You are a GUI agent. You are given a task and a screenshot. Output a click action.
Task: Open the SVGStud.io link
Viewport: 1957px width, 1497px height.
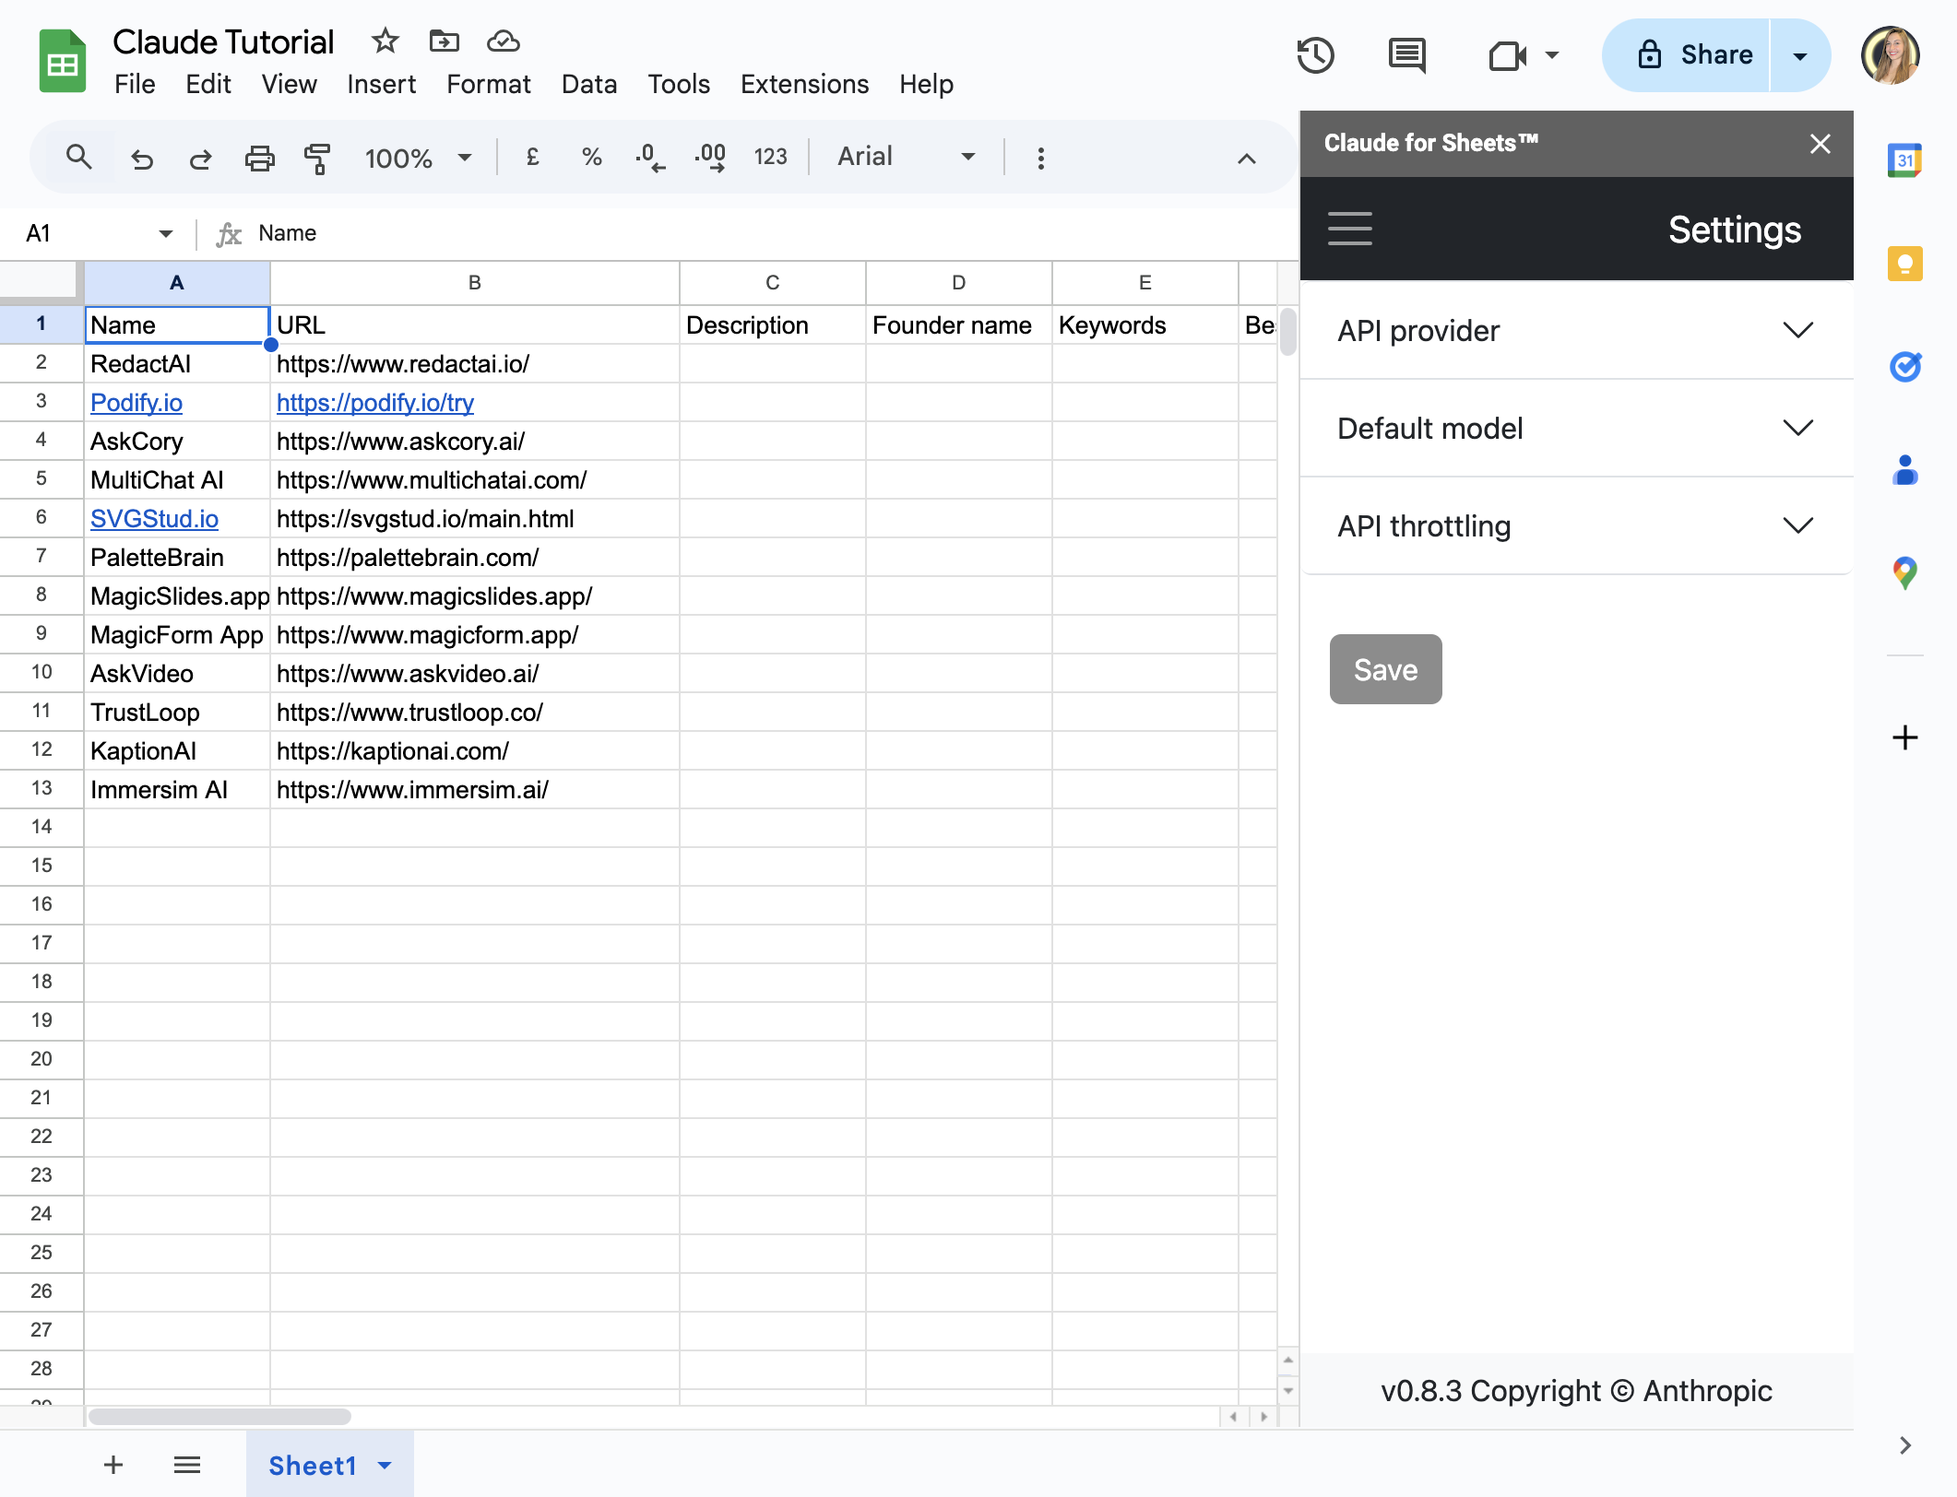coord(154,519)
